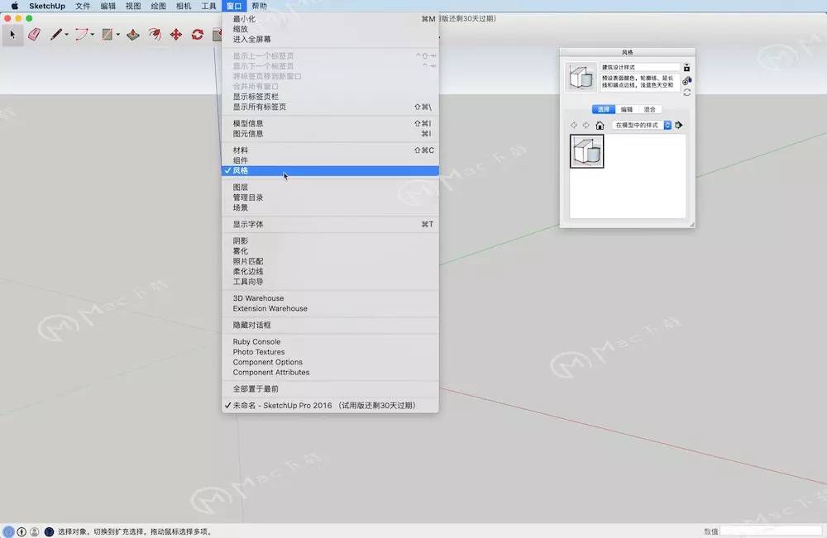Viewport: 827px width, 538px height.
Task: Click the home icon in styles panel
Action: (x=600, y=126)
